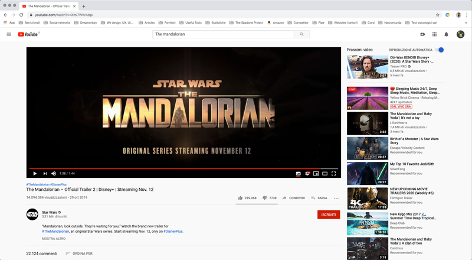Click the 22.124 commenti count
The width and height of the screenshot is (472, 260).
pyautogui.click(x=41, y=253)
